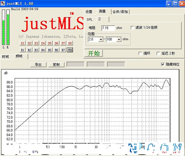Click the justMLS title bar icon
The image size is (185, 156).
tap(3, 3)
